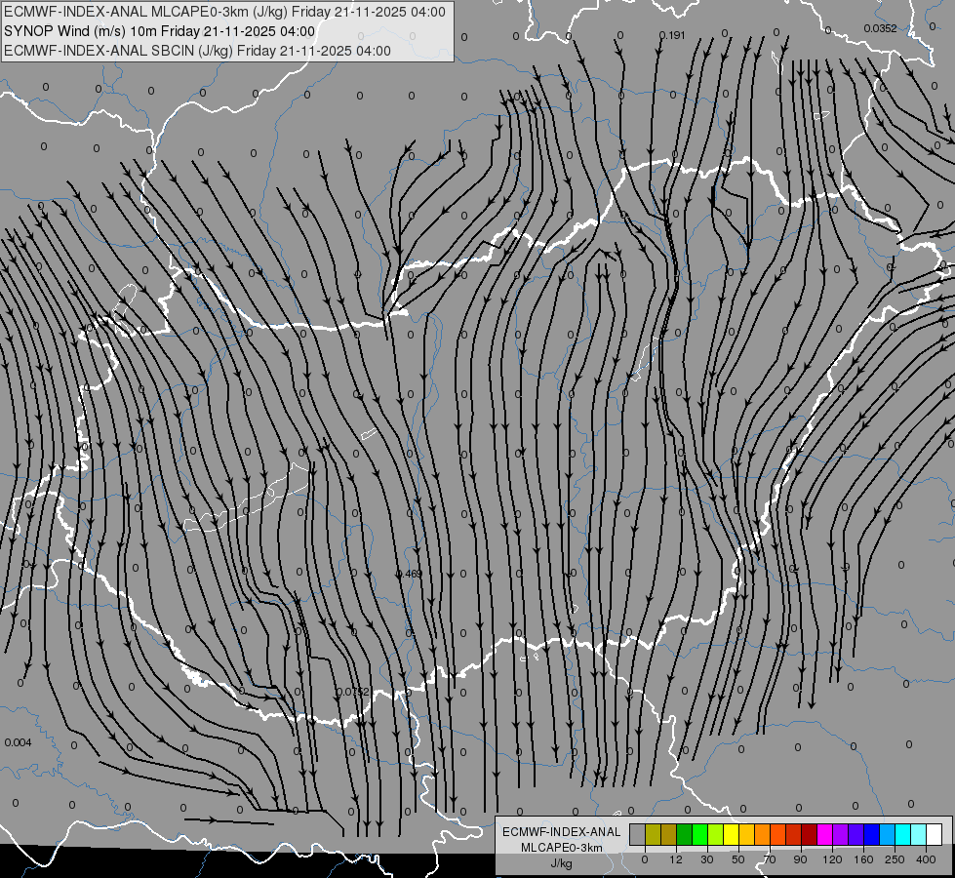The height and width of the screenshot is (878, 955).
Task: Pick the dark maroon-red legend swatch
Action: (x=809, y=834)
